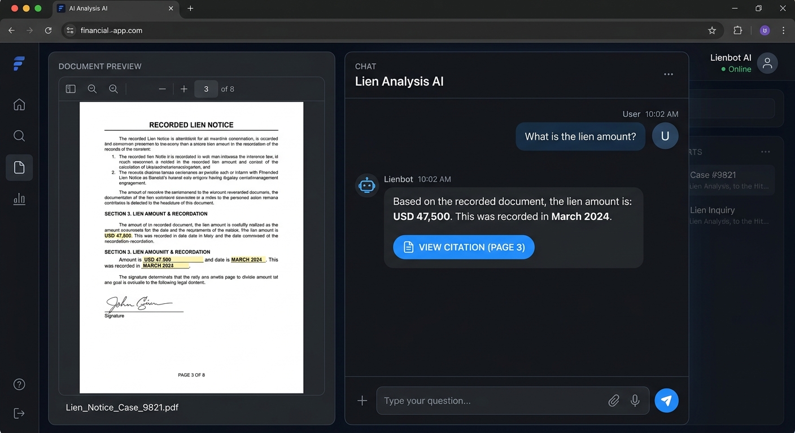The height and width of the screenshot is (433, 795).
Task: Attach a file with the paperclip icon
Action: pos(614,400)
